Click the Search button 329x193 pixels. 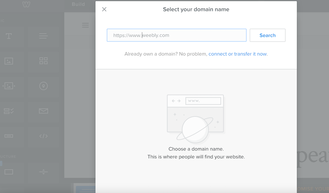click(x=268, y=35)
